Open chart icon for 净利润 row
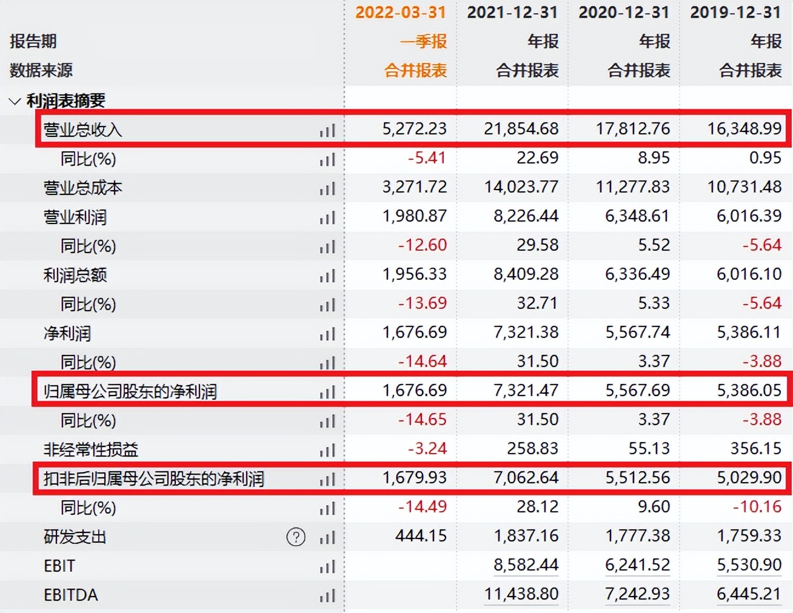 click(327, 334)
